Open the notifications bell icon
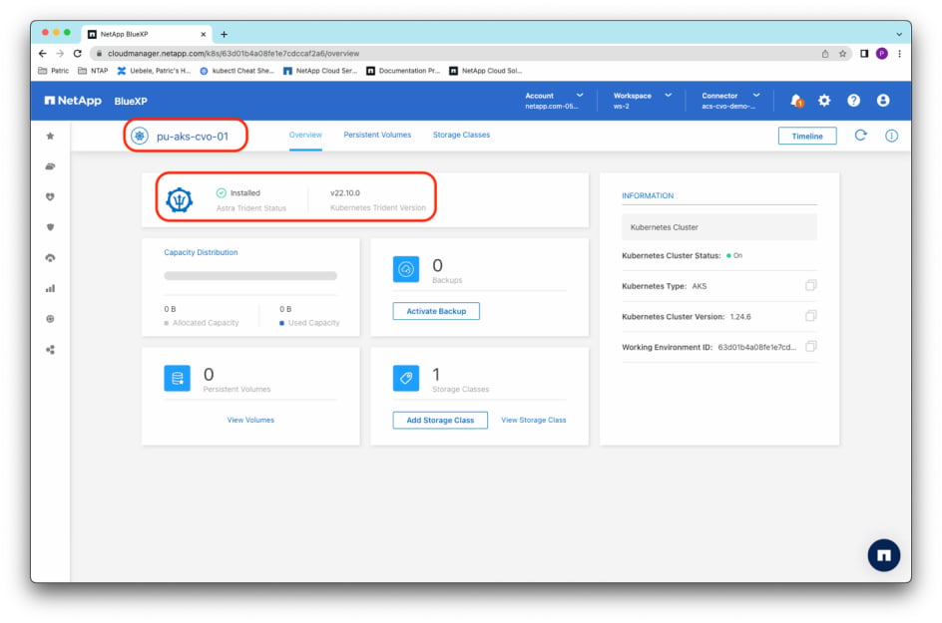This screenshot has width=942, height=623. pos(796,101)
